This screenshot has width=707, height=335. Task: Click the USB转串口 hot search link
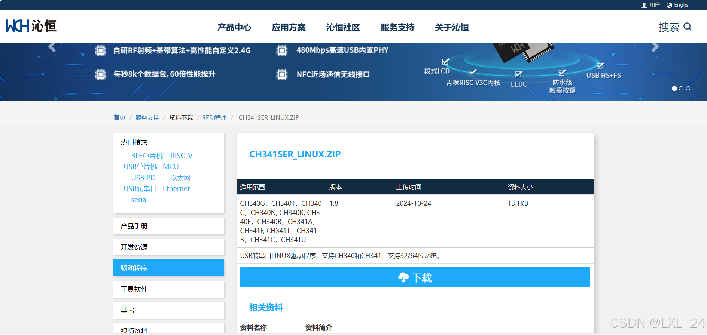140,188
